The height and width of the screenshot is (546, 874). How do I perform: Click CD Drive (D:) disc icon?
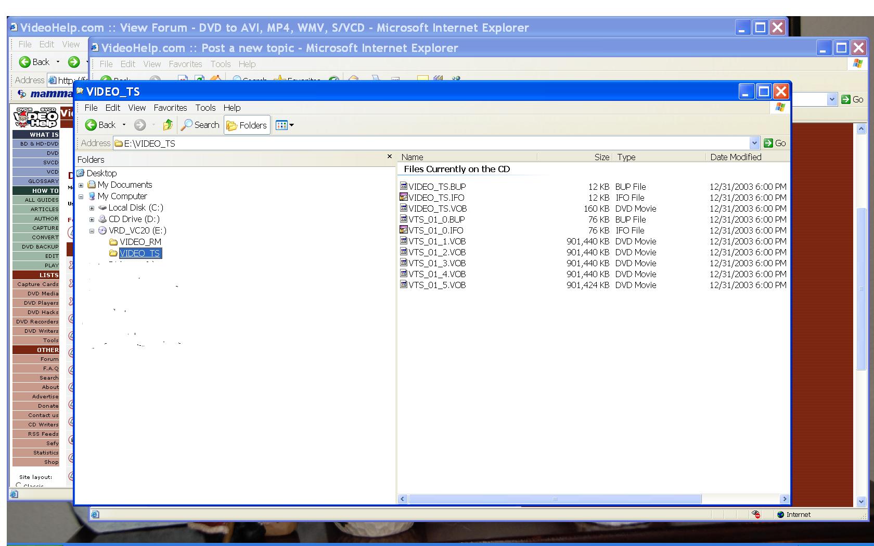tap(102, 219)
